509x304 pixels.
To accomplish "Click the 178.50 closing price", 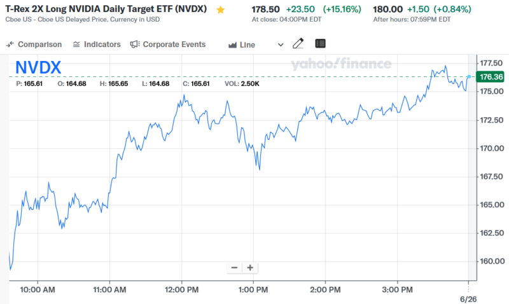I will point(266,10).
